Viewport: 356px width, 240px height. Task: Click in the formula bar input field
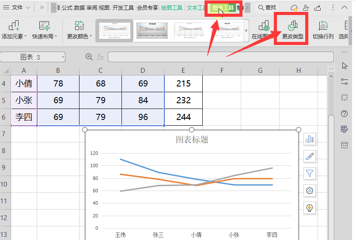(221, 57)
